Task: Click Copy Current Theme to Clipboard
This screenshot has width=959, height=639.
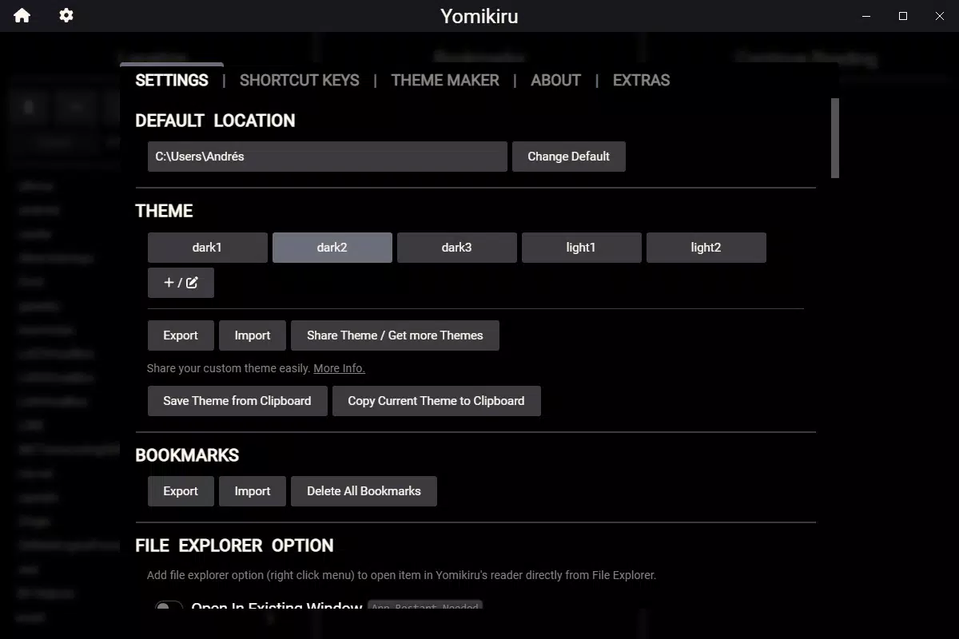Action: [436, 401]
